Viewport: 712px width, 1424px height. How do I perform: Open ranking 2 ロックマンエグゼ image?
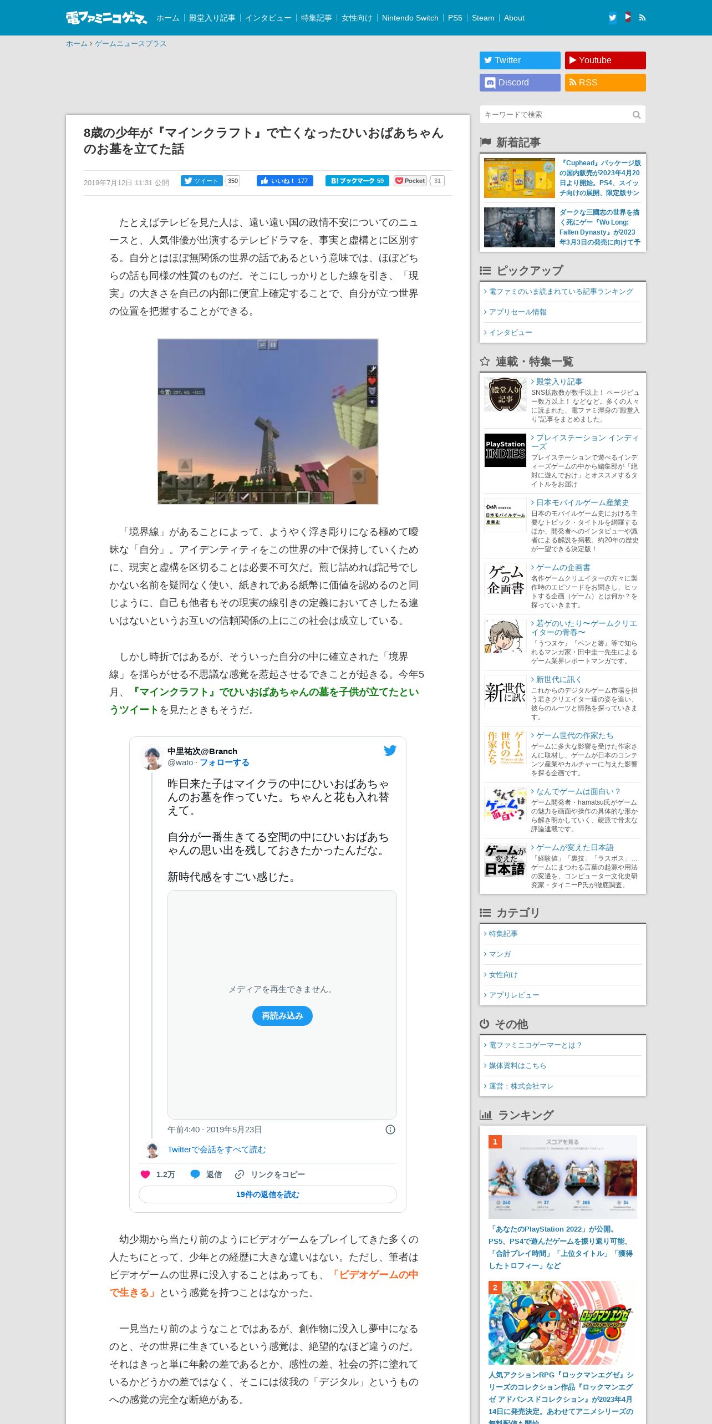(x=563, y=1323)
